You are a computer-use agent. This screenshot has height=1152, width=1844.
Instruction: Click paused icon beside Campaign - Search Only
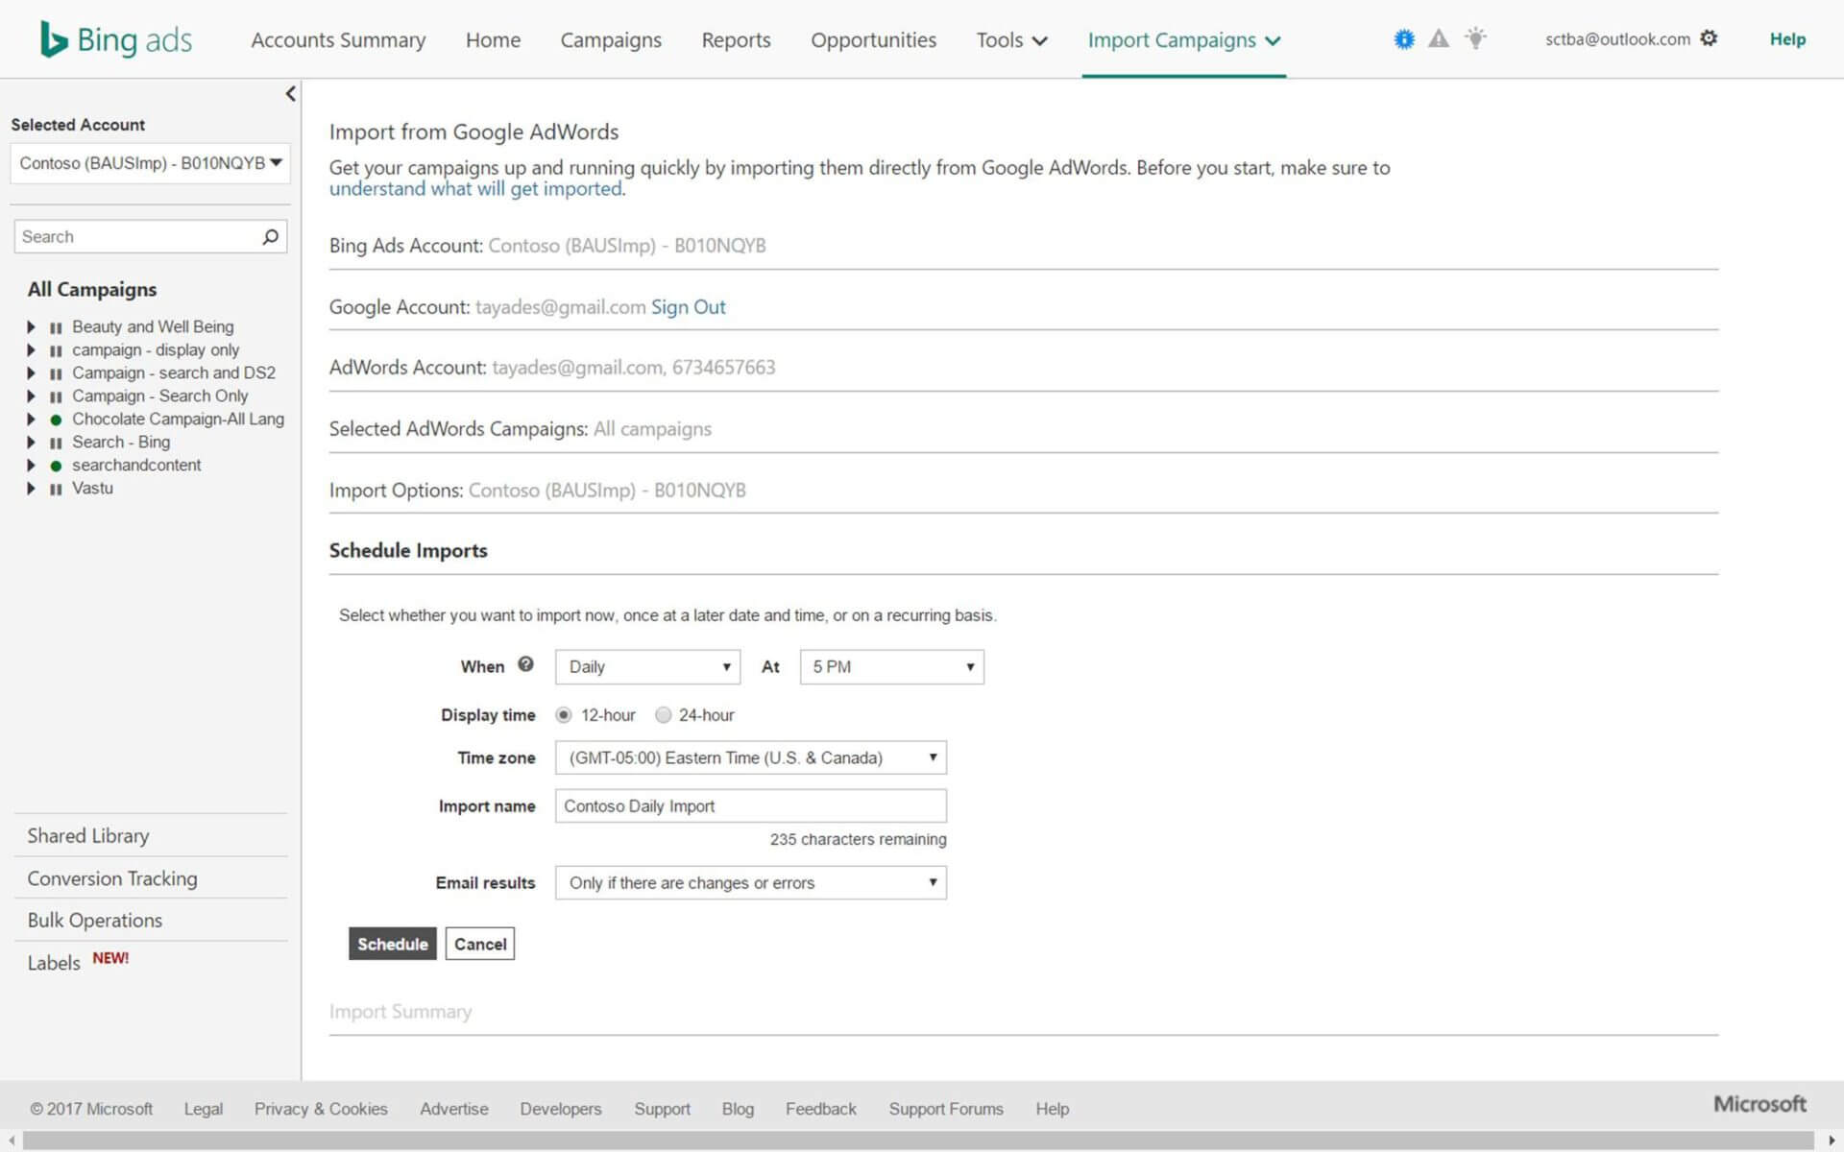tap(56, 396)
